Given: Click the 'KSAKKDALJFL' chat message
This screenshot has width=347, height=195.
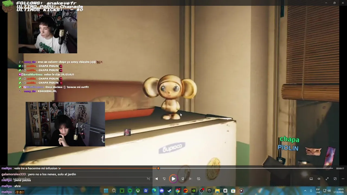Looking at the screenshot, I should point(38,91).
